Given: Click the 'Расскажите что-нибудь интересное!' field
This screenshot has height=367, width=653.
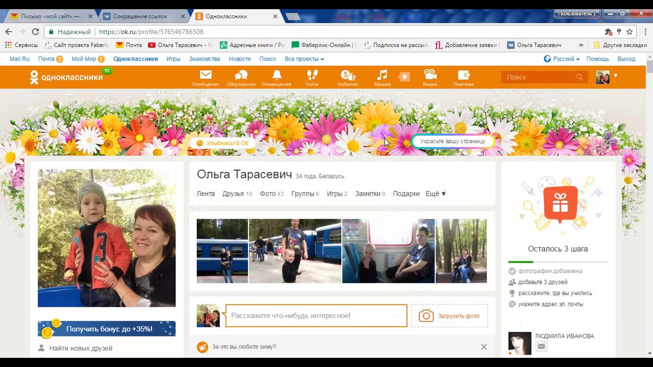Looking at the screenshot, I should (x=316, y=316).
